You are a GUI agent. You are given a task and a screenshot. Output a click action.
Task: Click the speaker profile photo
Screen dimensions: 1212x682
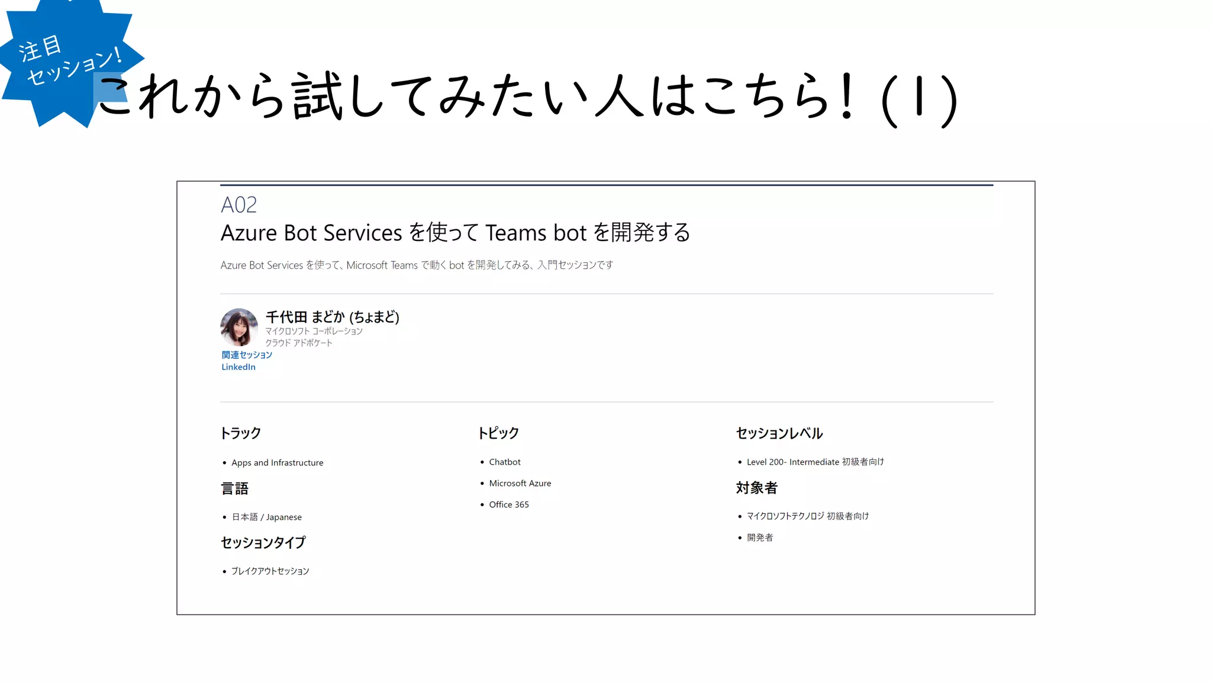tap(239, 327)
